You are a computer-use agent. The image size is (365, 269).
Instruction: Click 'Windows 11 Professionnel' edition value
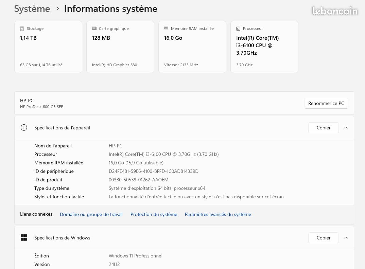(136, 256)
